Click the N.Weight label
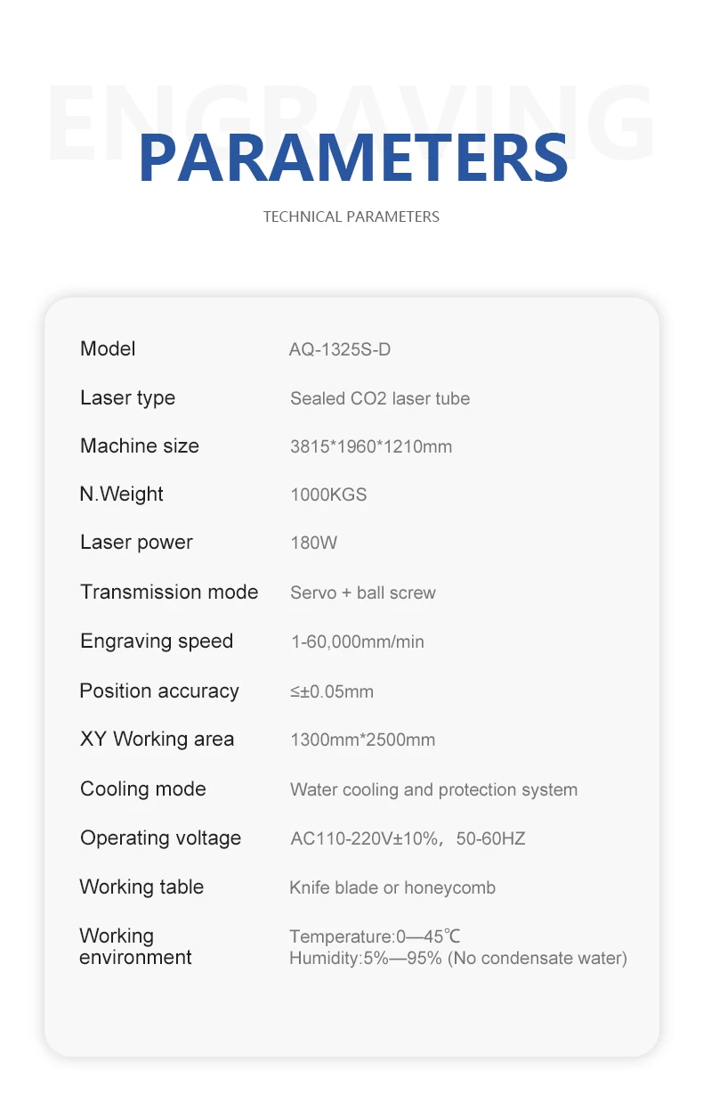Viewport: 703px width, 1103px height. click(x=121, y=494)
